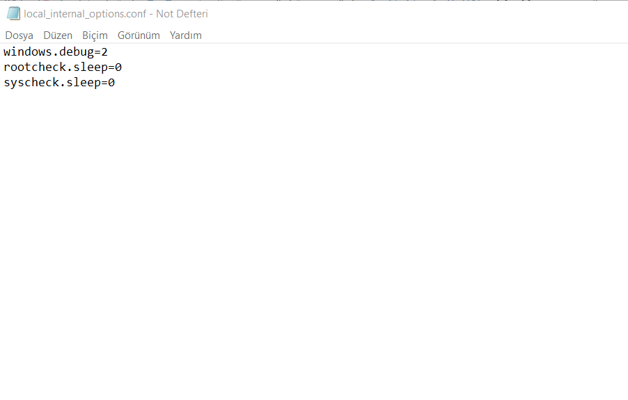This screenshot has height=400, width=628.
Task: Click "sleep" in the rootcheck line
Action: coord(90,67)
